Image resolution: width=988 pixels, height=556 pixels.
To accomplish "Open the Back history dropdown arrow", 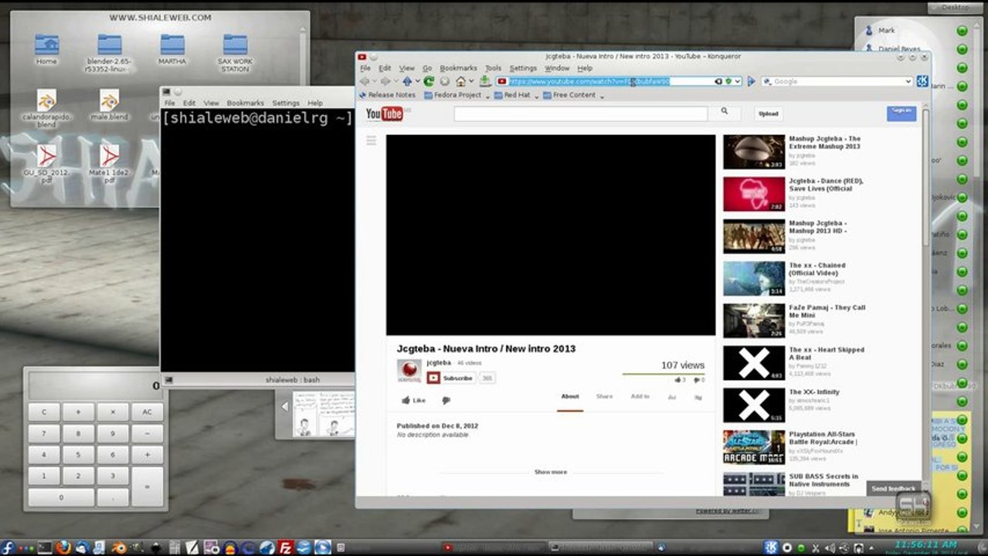I will [x=374, y=81].
